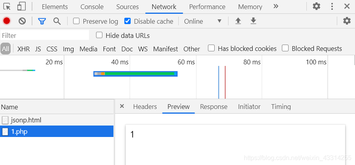
Task: Open the DevTools three-dot menu
Action: pos(332,6)
